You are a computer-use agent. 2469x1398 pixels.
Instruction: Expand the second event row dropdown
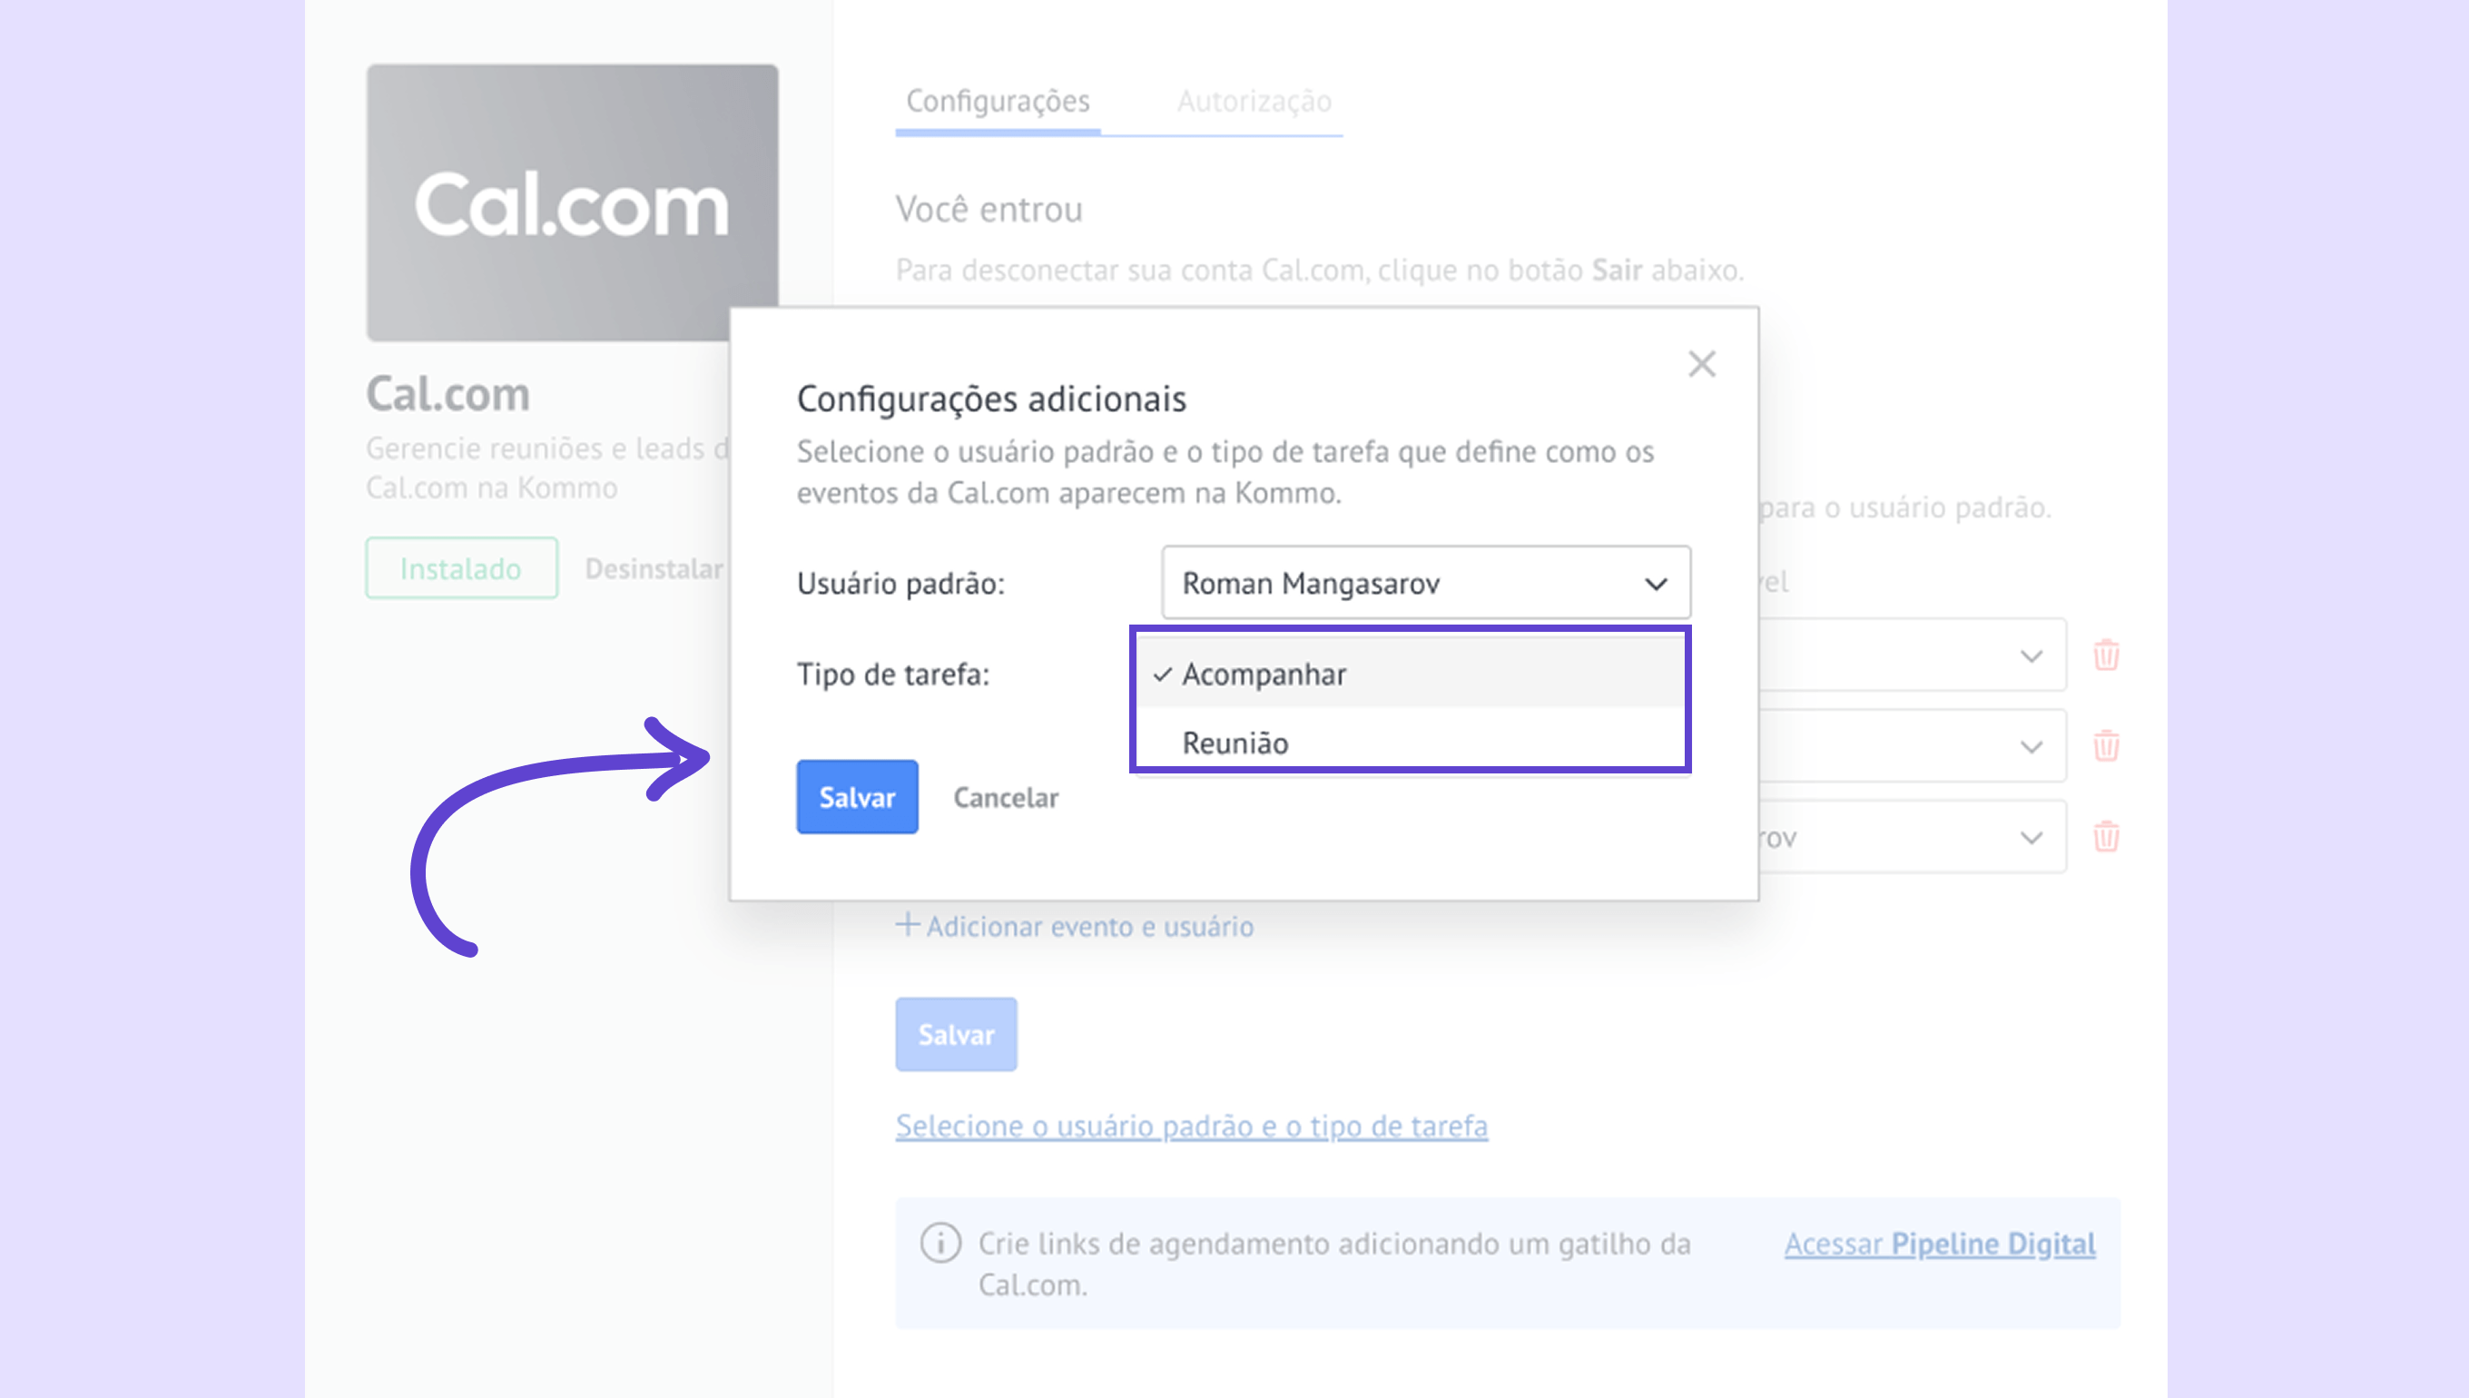pos(2031,747)
